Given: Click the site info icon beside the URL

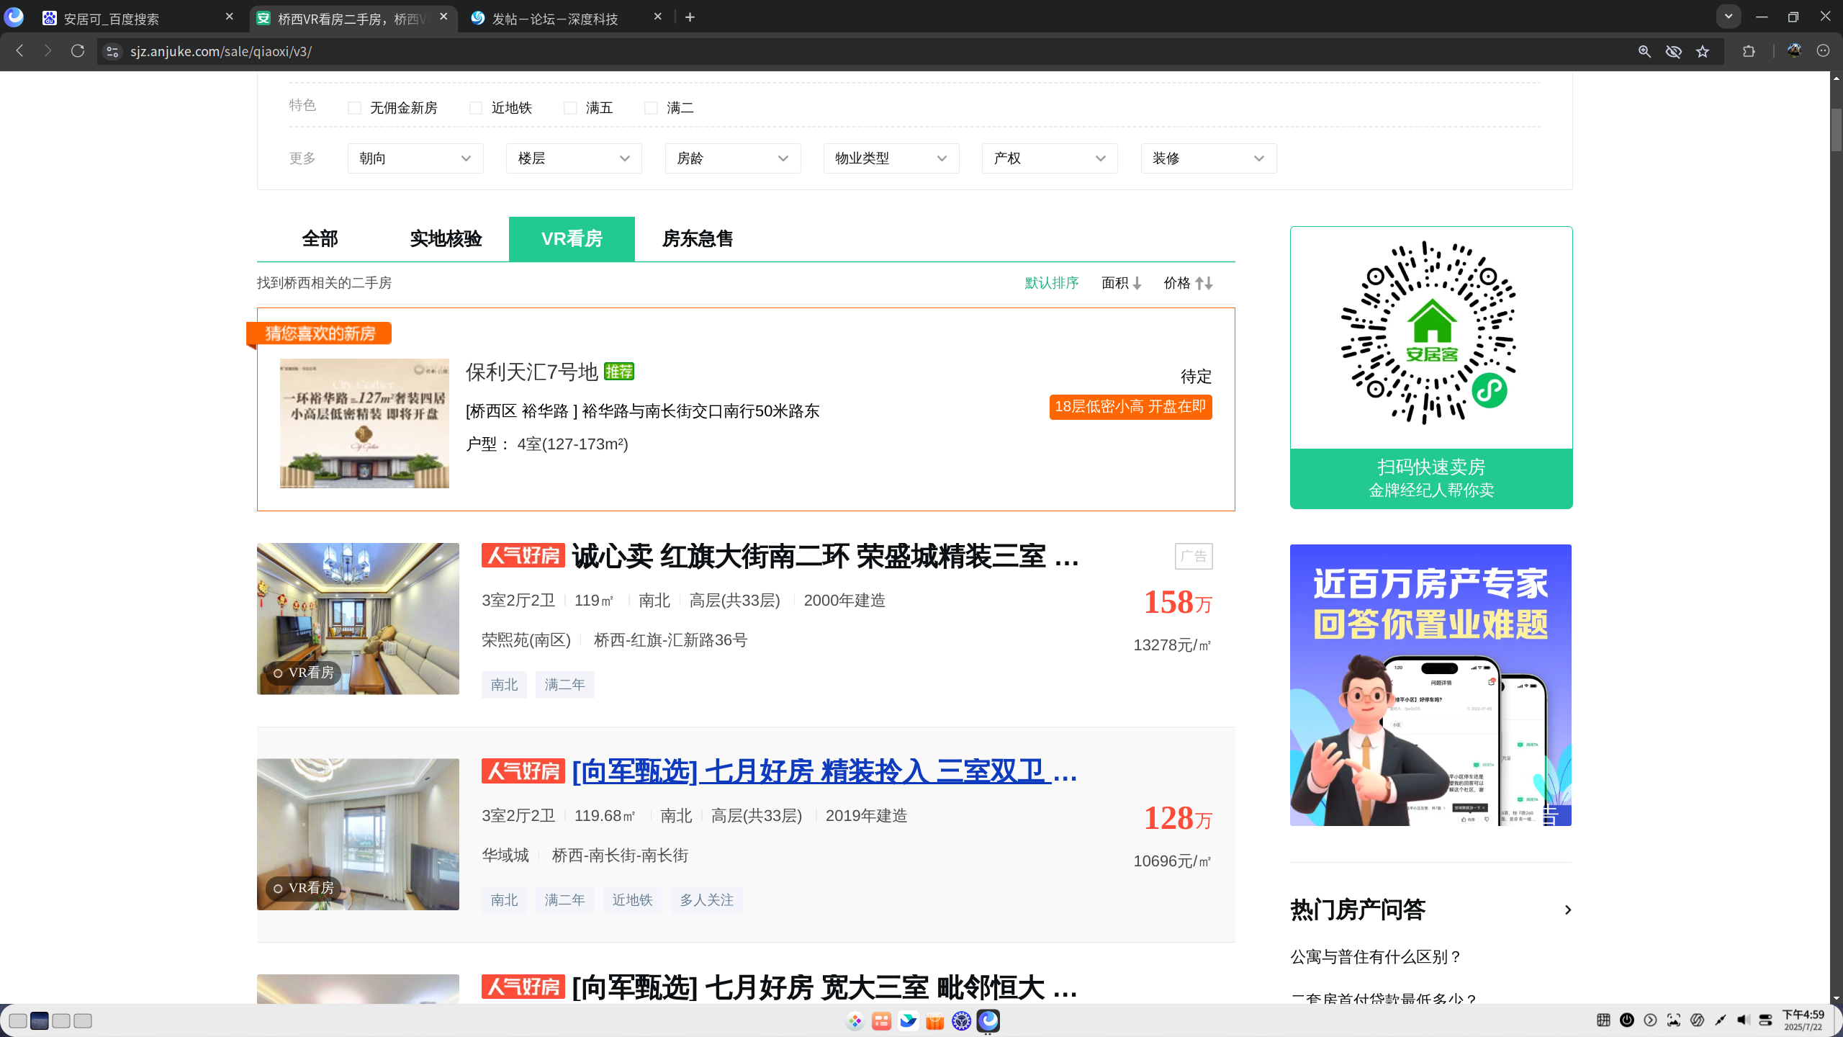Looking at the screenshot, I should coord(112,51).
